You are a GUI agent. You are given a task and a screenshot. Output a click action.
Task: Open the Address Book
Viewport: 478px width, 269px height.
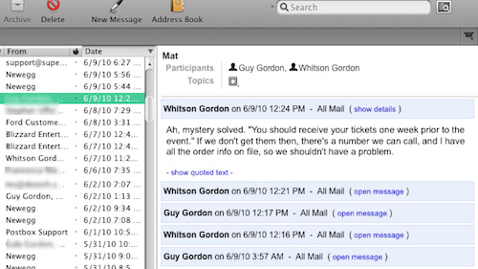(x=177, y=12)
